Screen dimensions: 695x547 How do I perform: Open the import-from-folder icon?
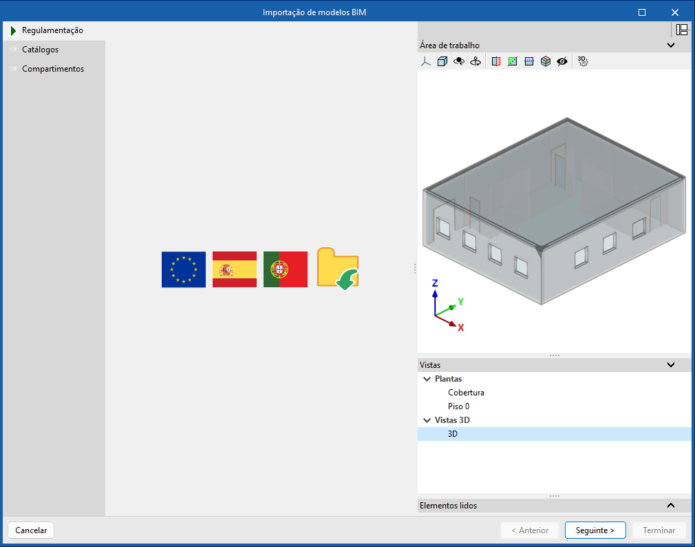338,269
